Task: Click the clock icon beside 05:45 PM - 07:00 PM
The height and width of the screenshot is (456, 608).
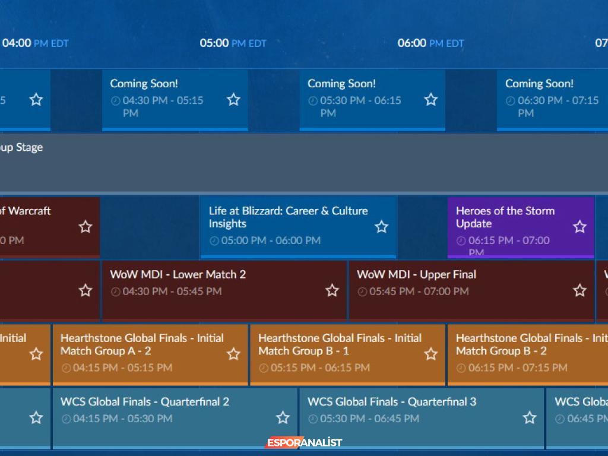Action: [362, 292]
